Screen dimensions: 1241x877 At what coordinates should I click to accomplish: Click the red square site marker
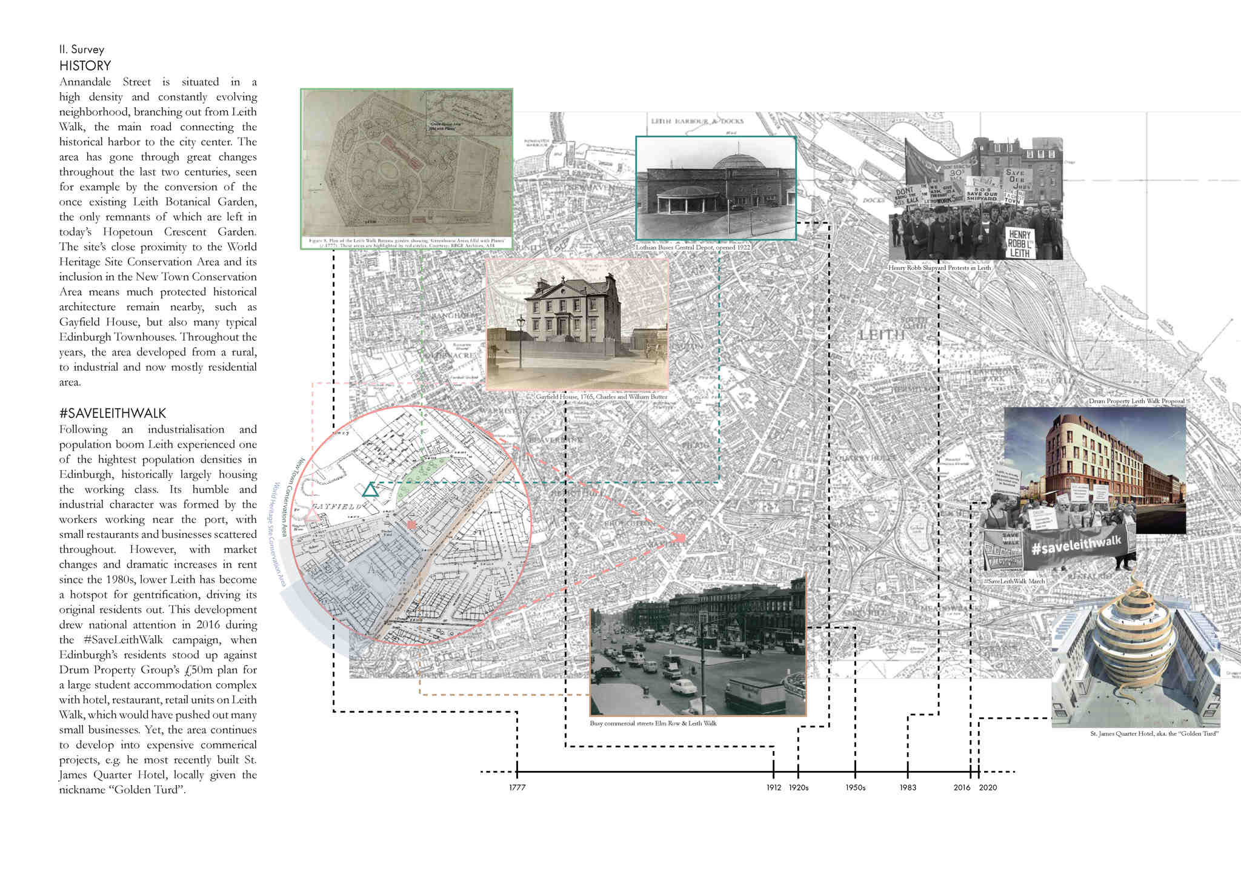[x=412, y=526]
